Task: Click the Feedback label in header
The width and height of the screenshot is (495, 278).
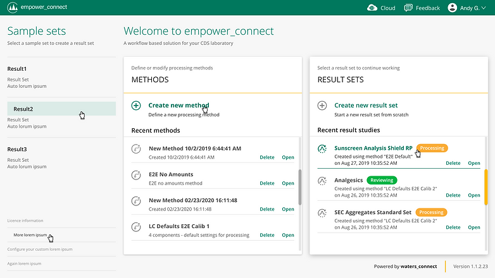Action: [x=428, y=8]
